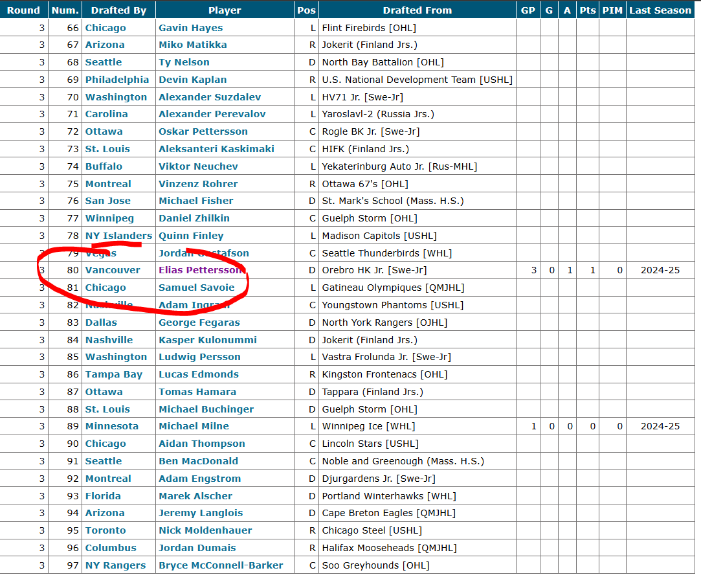Viewport: 701px width, 577px height.
Task: Click Michael Buchinger player name
Action: pyautogui.click(x=206, y=409)
